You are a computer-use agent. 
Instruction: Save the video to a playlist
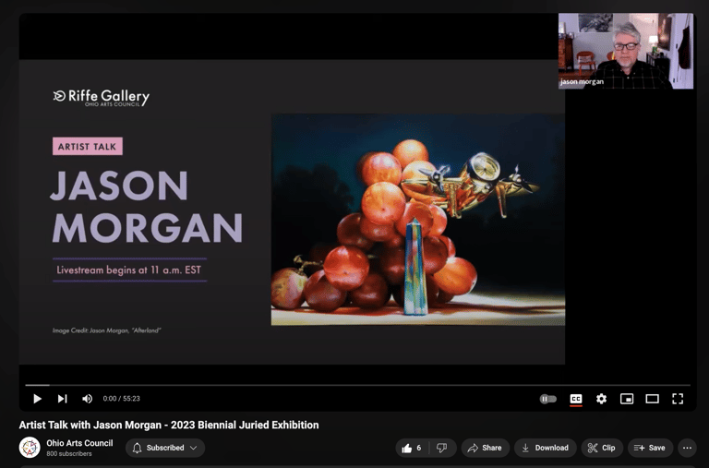650,448
